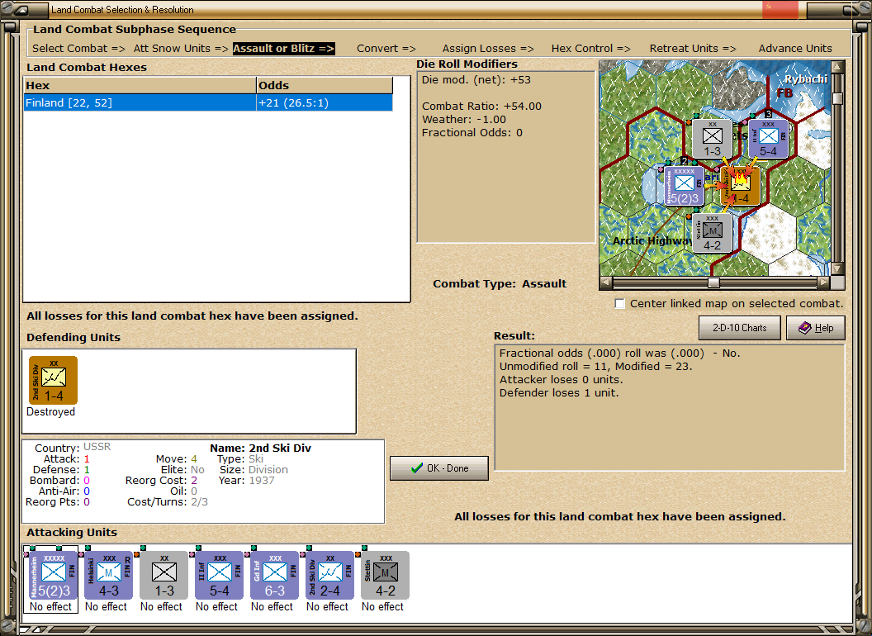
Task: Click the Weather: -1.00 line
Action: 464,119
